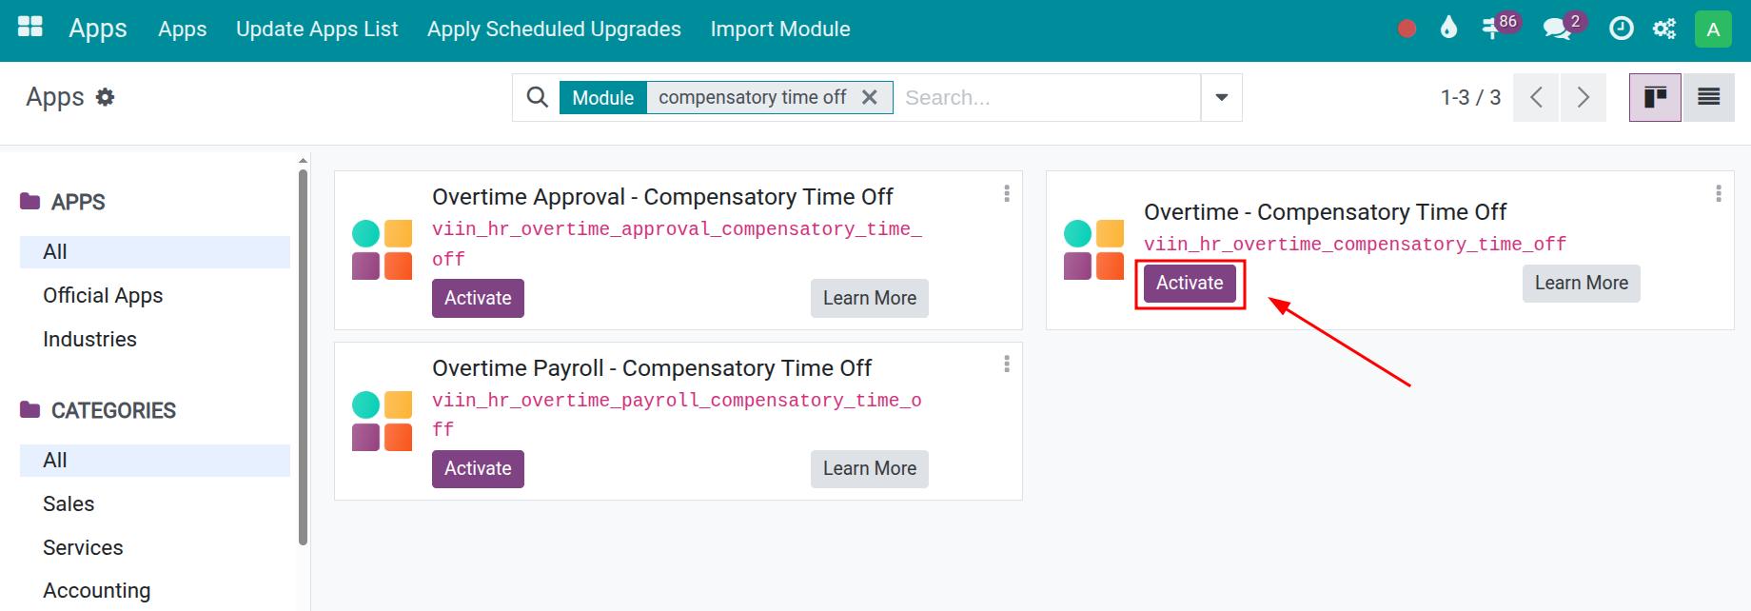Remove the compensatory time off search filter
Viewport: 1751px width, 611px height.
869,96
